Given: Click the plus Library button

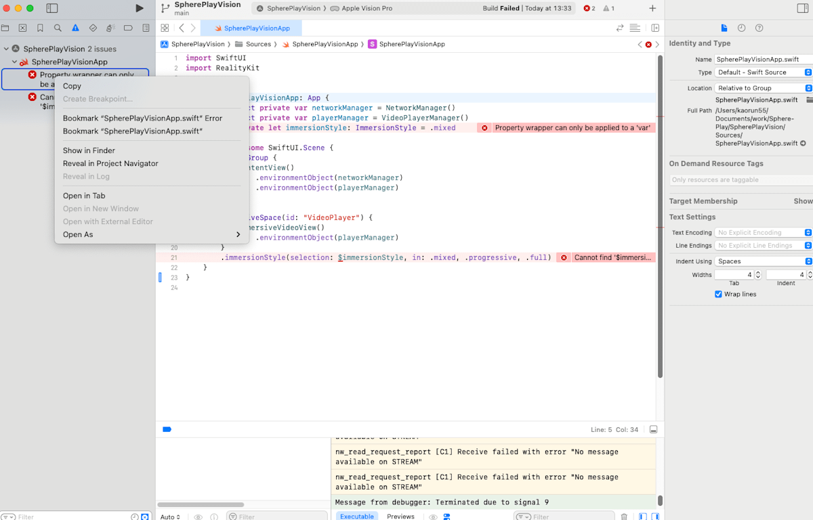Looking at the screenshot, I should pos(652,8).
